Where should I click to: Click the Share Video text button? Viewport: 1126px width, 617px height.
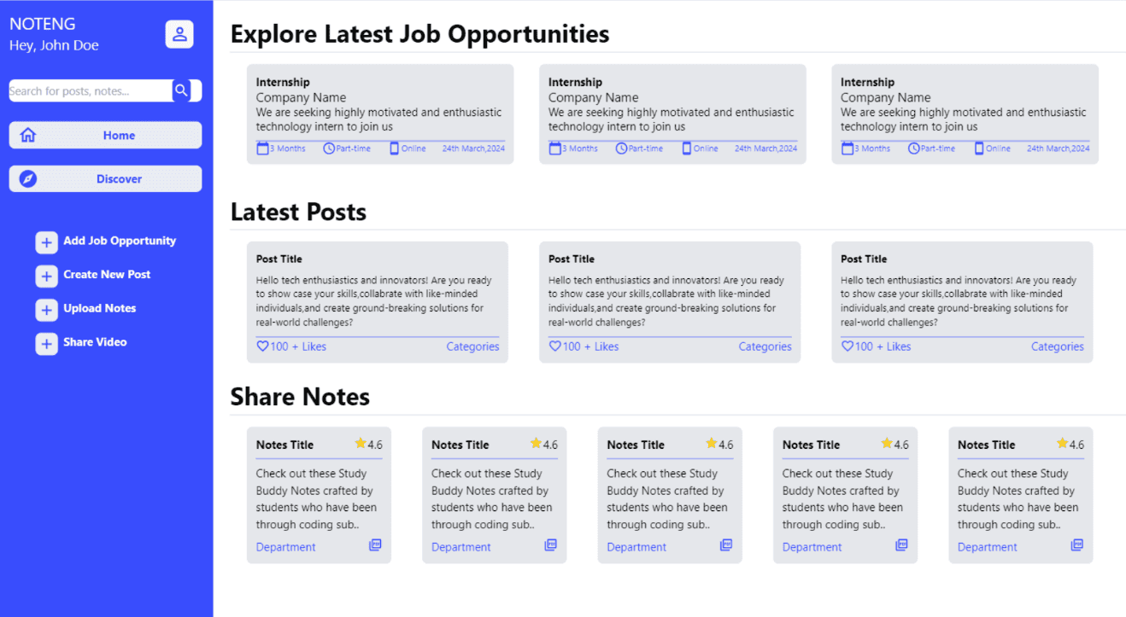click(x=95, y=342)
